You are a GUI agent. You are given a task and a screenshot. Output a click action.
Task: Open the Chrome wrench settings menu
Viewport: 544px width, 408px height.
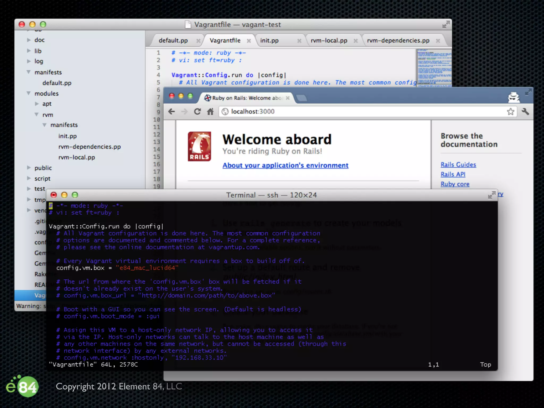525,112
